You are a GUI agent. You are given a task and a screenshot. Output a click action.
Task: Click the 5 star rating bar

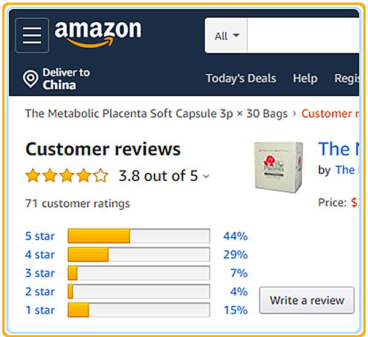coord(139,236)
